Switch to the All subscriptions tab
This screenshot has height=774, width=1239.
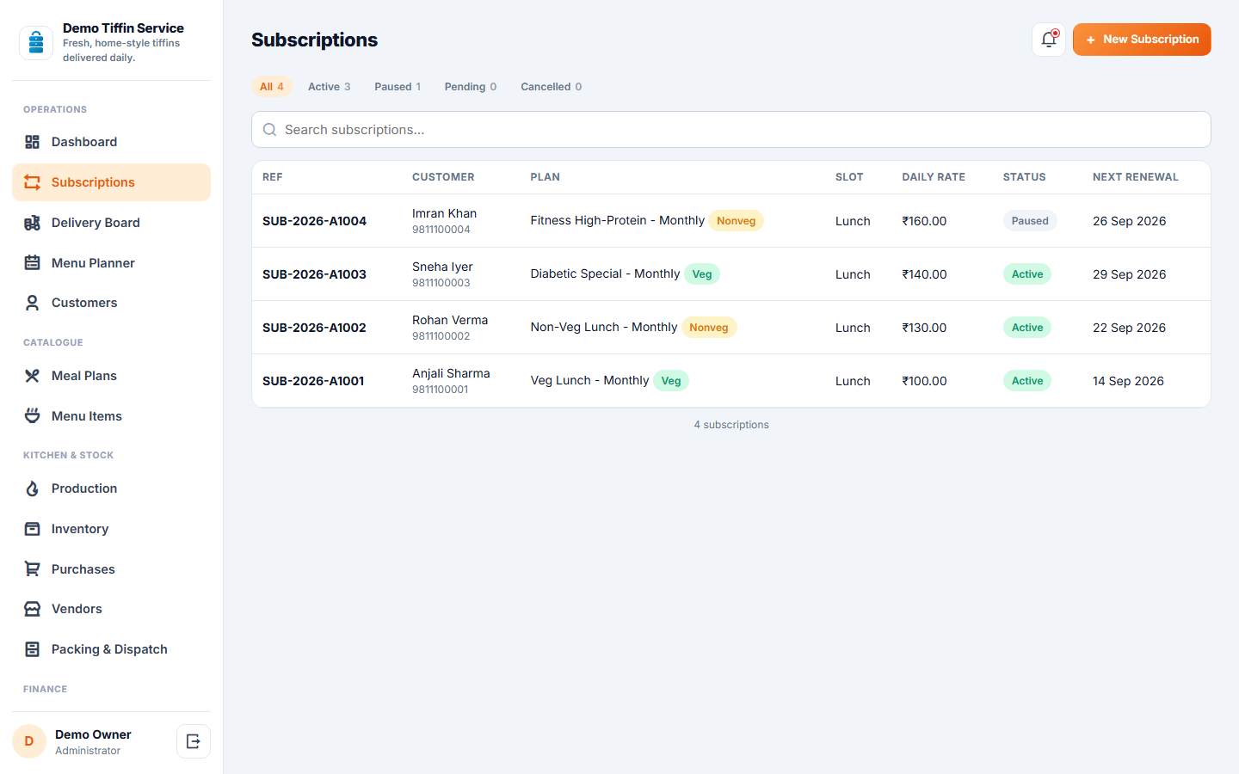point(272,87)
